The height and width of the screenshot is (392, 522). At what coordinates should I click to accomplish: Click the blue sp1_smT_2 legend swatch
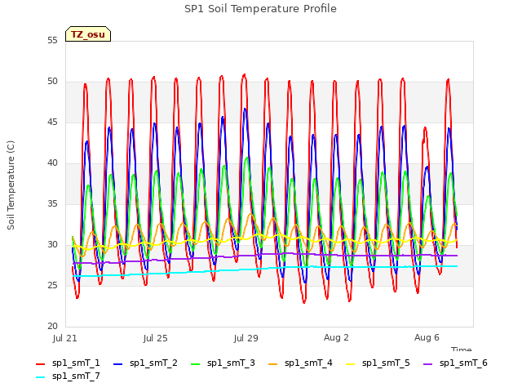tap(117, 364)
